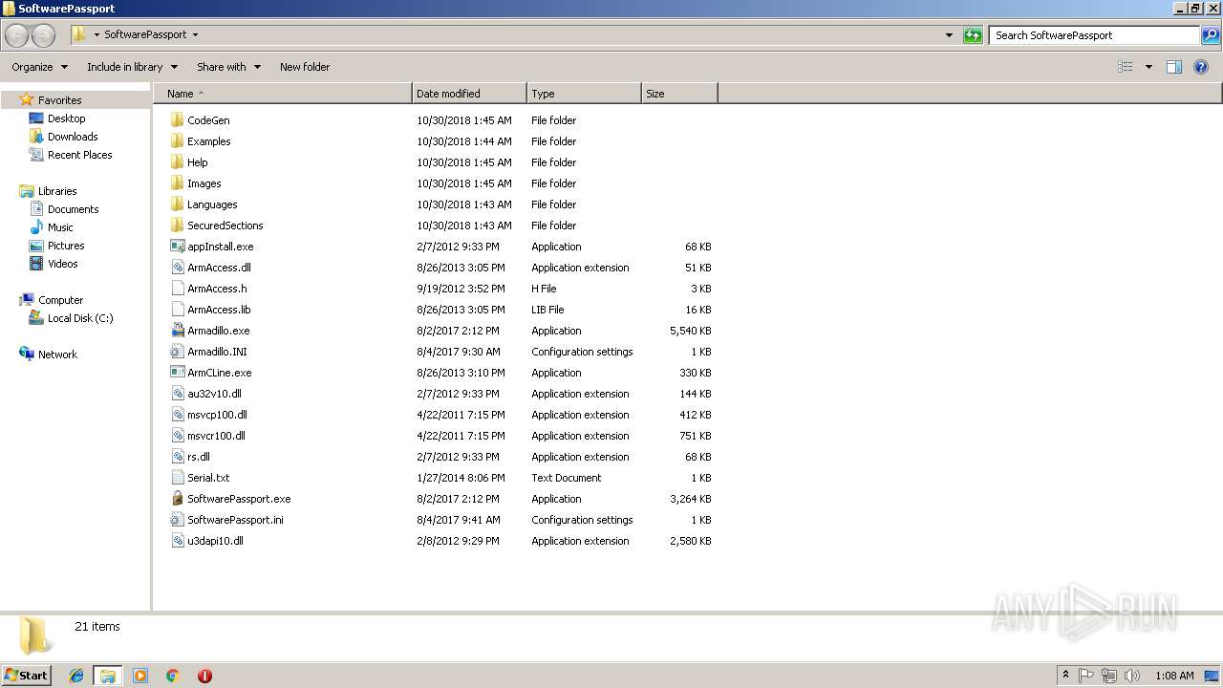Viewport: 1223px width, 688px height.
Task: Click the Back navigation arrow
Action: (17, 35)
